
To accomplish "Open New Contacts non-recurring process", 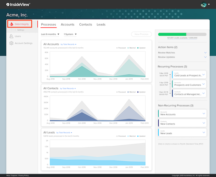I will 182,123.
